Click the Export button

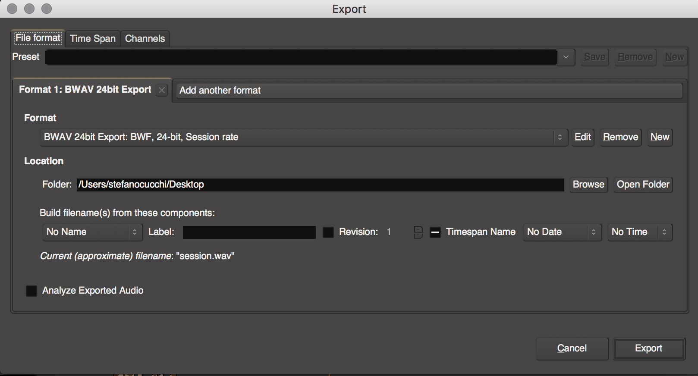[648, 348]
